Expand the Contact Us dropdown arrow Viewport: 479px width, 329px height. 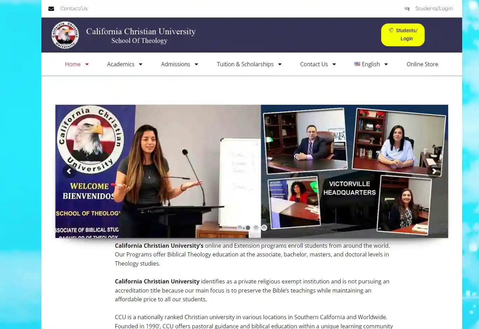pos(334,64)
